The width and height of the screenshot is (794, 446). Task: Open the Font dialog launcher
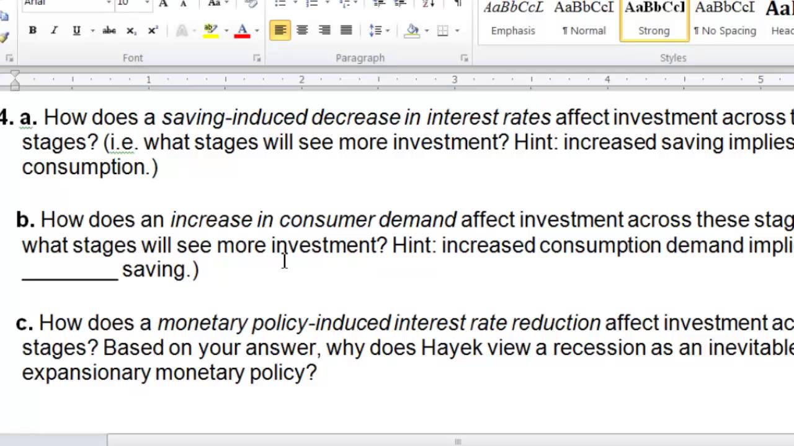click(257, 58)
